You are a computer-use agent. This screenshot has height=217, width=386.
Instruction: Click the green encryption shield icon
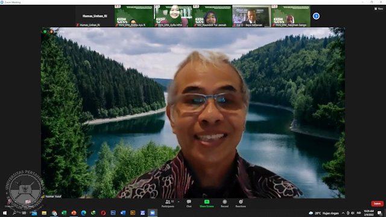45,31
